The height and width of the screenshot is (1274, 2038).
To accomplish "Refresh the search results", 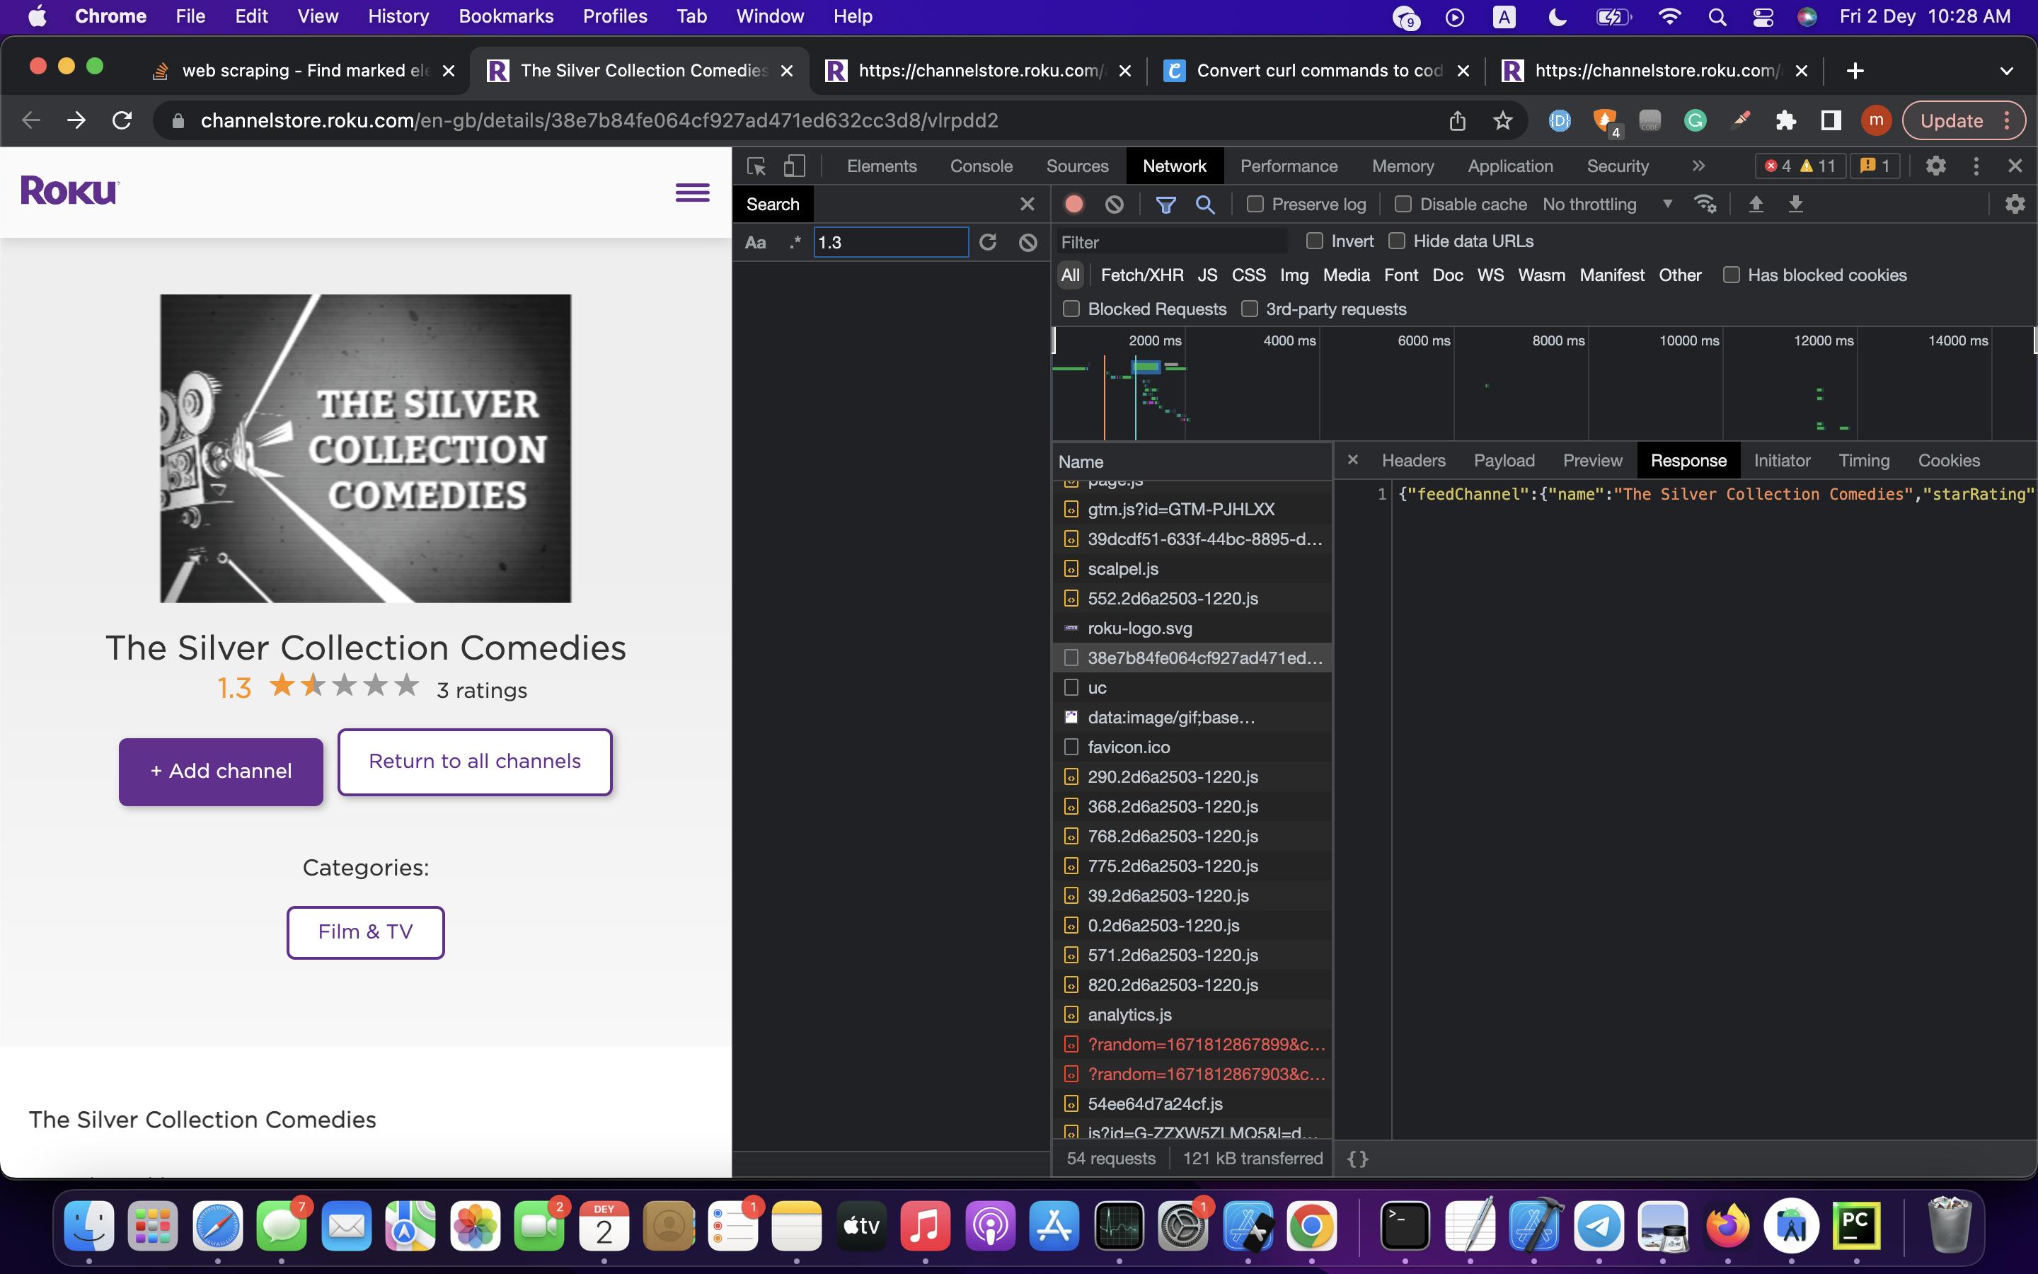I will 988,243.
